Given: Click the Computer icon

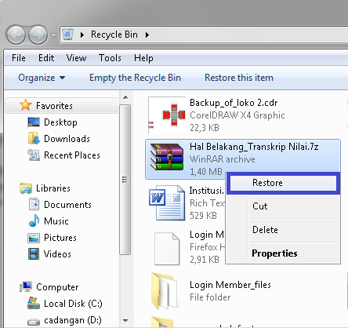Looking at the screenshot, I should click(x=26, y=286).
